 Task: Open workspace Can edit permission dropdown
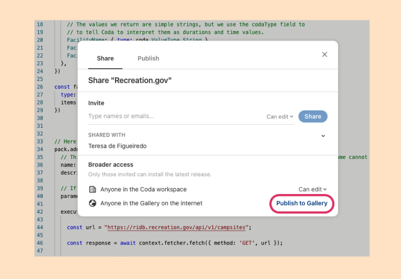312,189
